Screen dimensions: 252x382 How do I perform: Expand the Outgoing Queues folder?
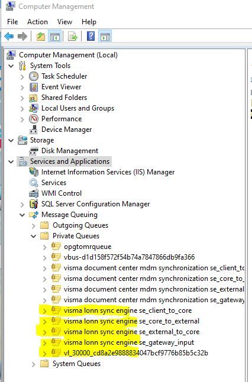point(34,226)
